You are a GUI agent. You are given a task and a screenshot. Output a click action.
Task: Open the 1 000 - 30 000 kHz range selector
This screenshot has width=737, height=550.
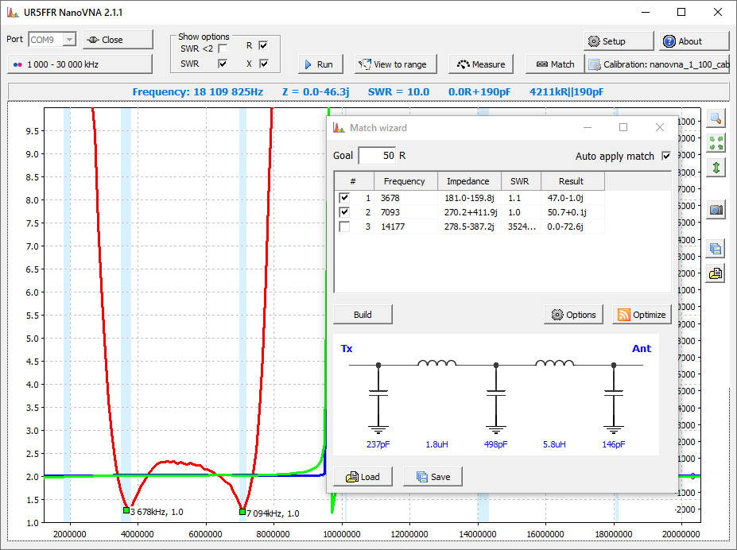point(80,64)
